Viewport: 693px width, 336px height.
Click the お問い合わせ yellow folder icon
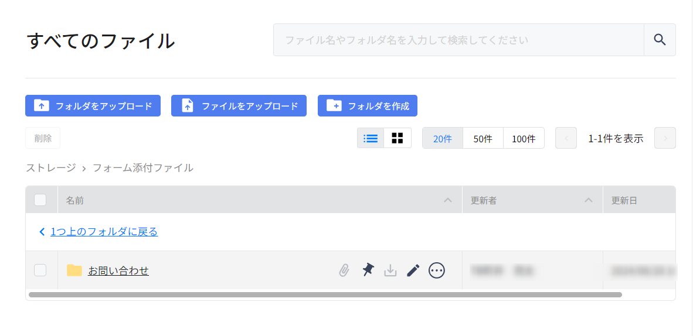click(74, 270)
